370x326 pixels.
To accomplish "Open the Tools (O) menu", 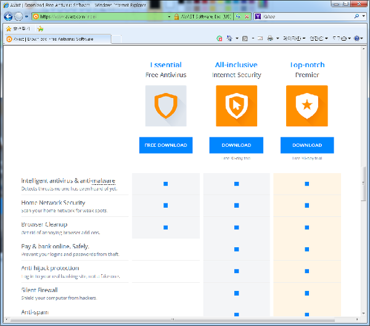I will (x=342, y=38).
